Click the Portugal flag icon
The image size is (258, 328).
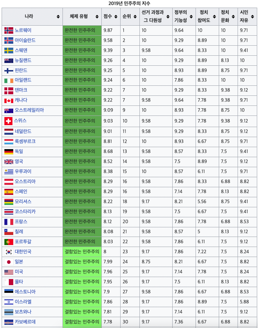[x=8, y=242]
